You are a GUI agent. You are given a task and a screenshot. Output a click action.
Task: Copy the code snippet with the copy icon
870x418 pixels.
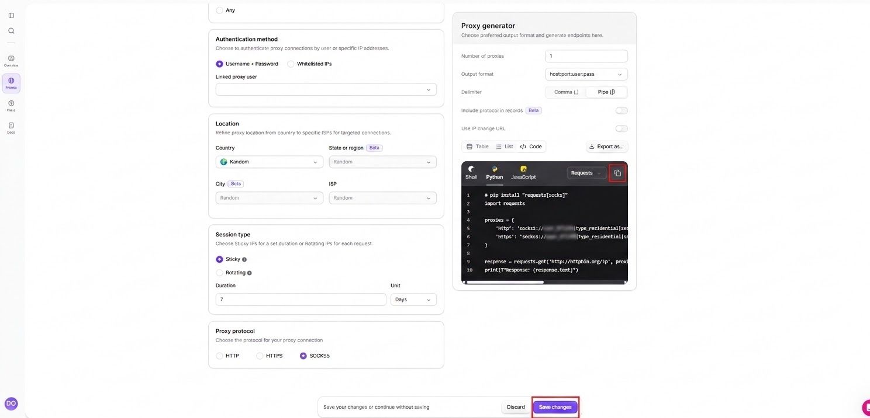point(617,173)
